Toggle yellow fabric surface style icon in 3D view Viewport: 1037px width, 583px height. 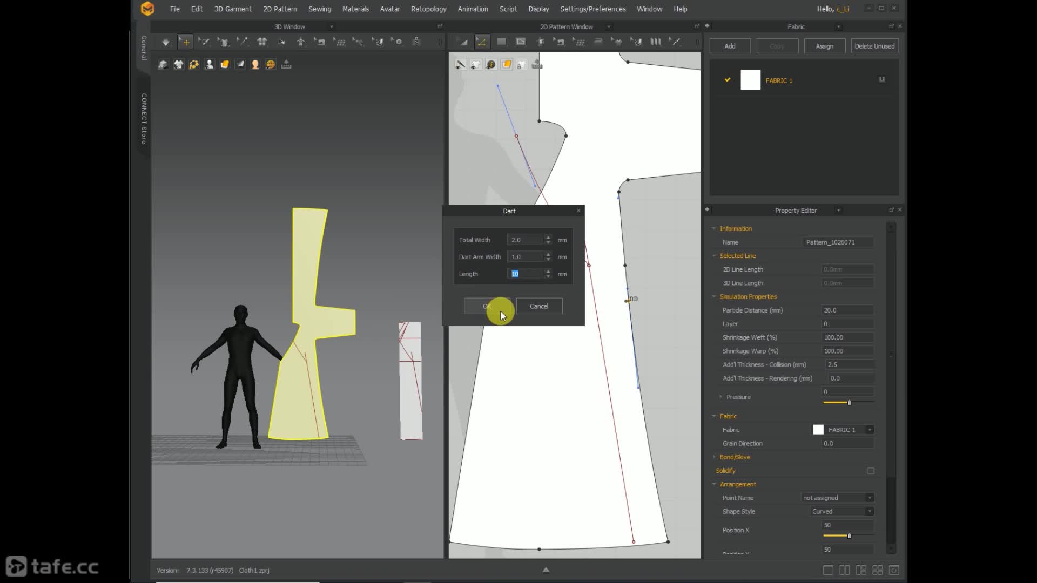click(225, 65)
